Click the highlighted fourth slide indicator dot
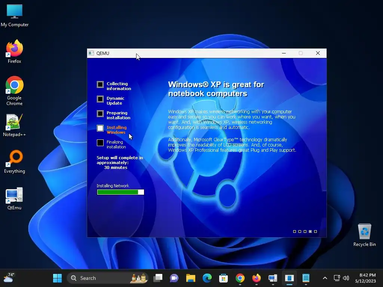The height and width of the screenshot is (287, 383). [310, 231]
